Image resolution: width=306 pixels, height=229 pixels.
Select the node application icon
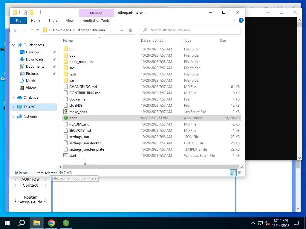pos(66,118)
